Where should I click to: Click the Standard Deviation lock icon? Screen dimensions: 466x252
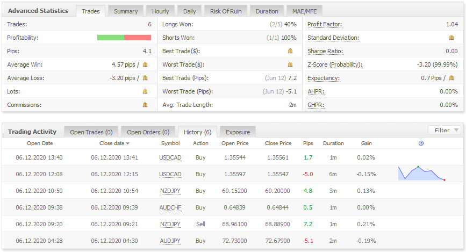(451, 38)
